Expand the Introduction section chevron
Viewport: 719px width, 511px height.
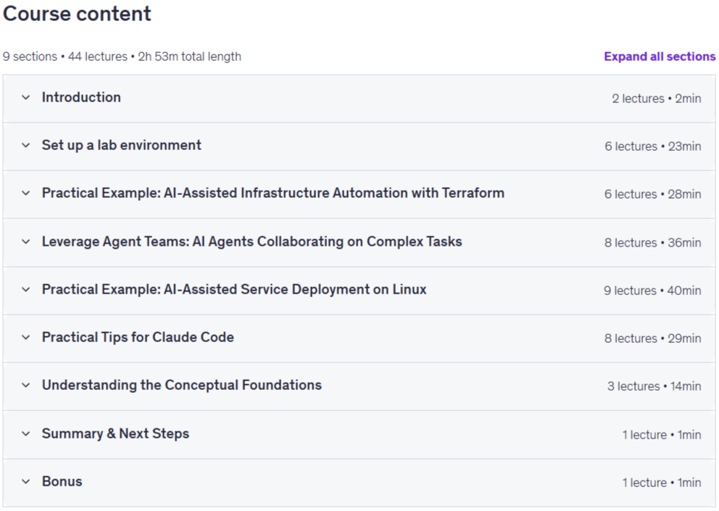pos(25,98)
